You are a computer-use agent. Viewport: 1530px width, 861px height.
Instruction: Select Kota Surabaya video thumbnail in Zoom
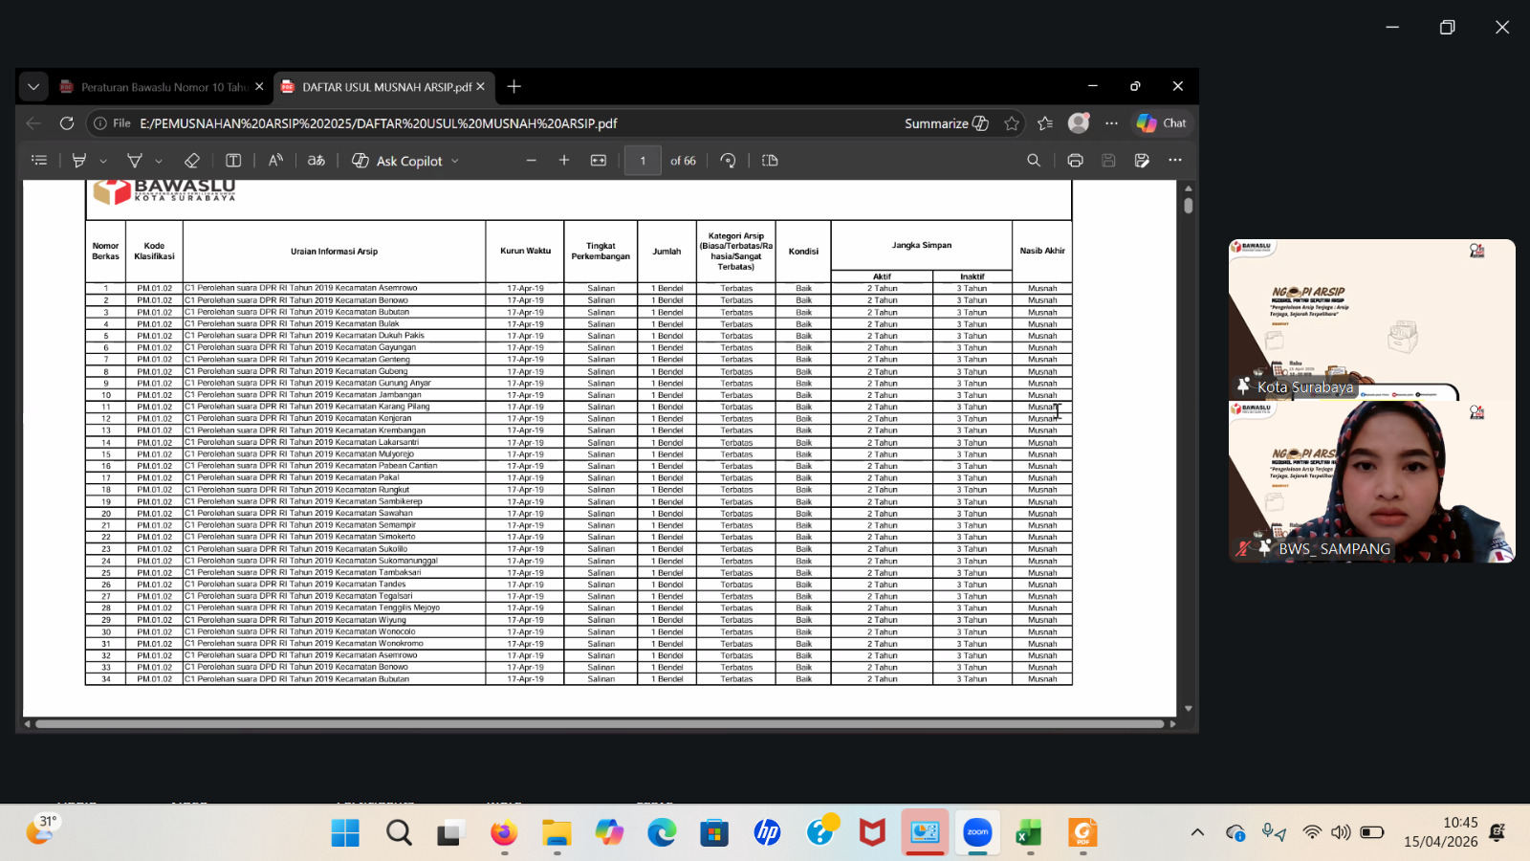pyautogui.click(x=1372, y=320)
